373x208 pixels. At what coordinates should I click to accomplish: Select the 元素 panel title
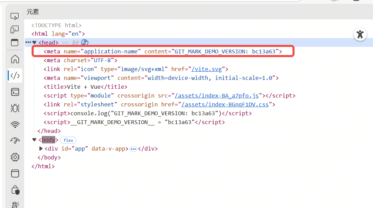(33, 12)
